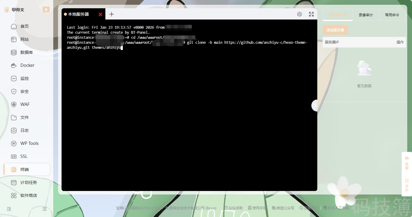Viewport: 412px width, 217px height.
Task: Click the 数据库 database icon
Action: [14, 52]
